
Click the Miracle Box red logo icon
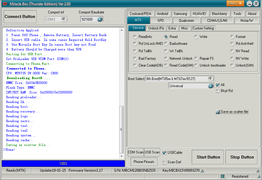[5, 4]
